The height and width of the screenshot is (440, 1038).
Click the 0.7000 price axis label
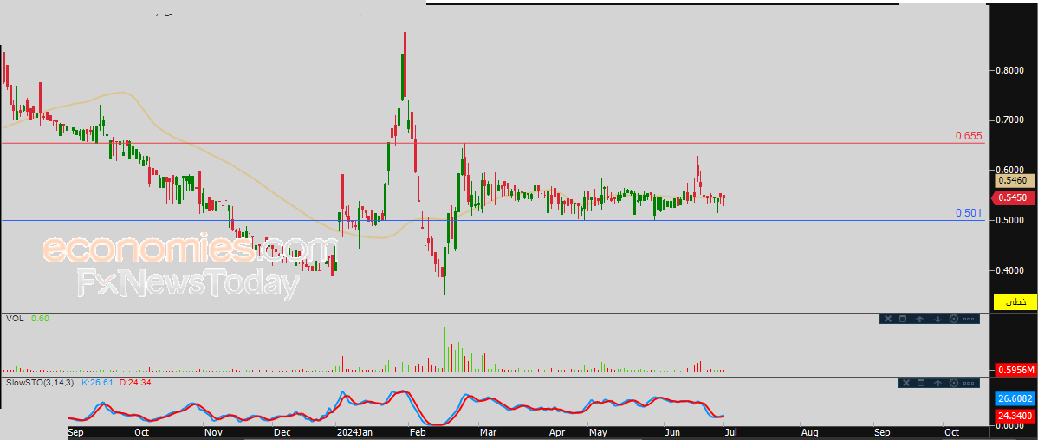[x=1010, y=120]
